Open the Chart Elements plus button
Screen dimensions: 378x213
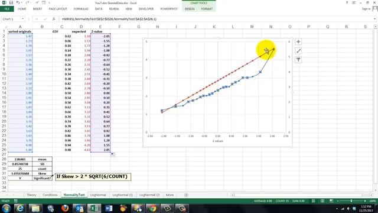298,42
